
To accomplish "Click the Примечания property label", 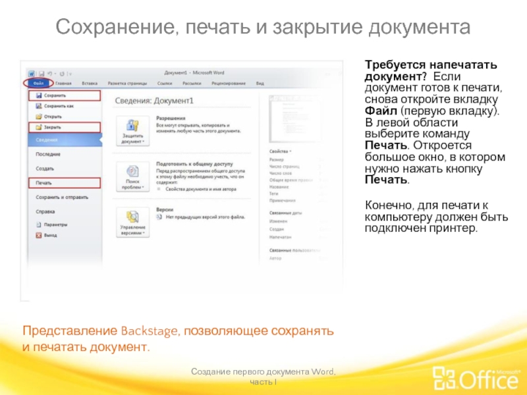I will [x=283, y=201].
